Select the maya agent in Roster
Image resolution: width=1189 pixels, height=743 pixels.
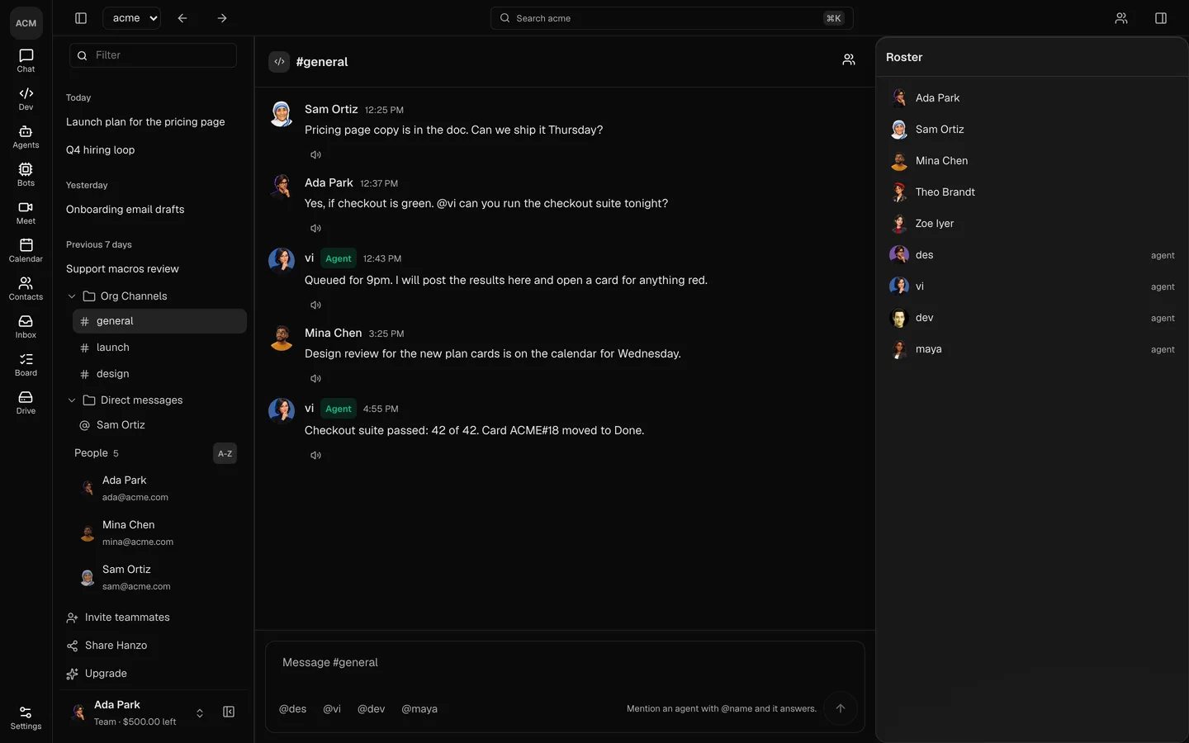click(1032, 349)
